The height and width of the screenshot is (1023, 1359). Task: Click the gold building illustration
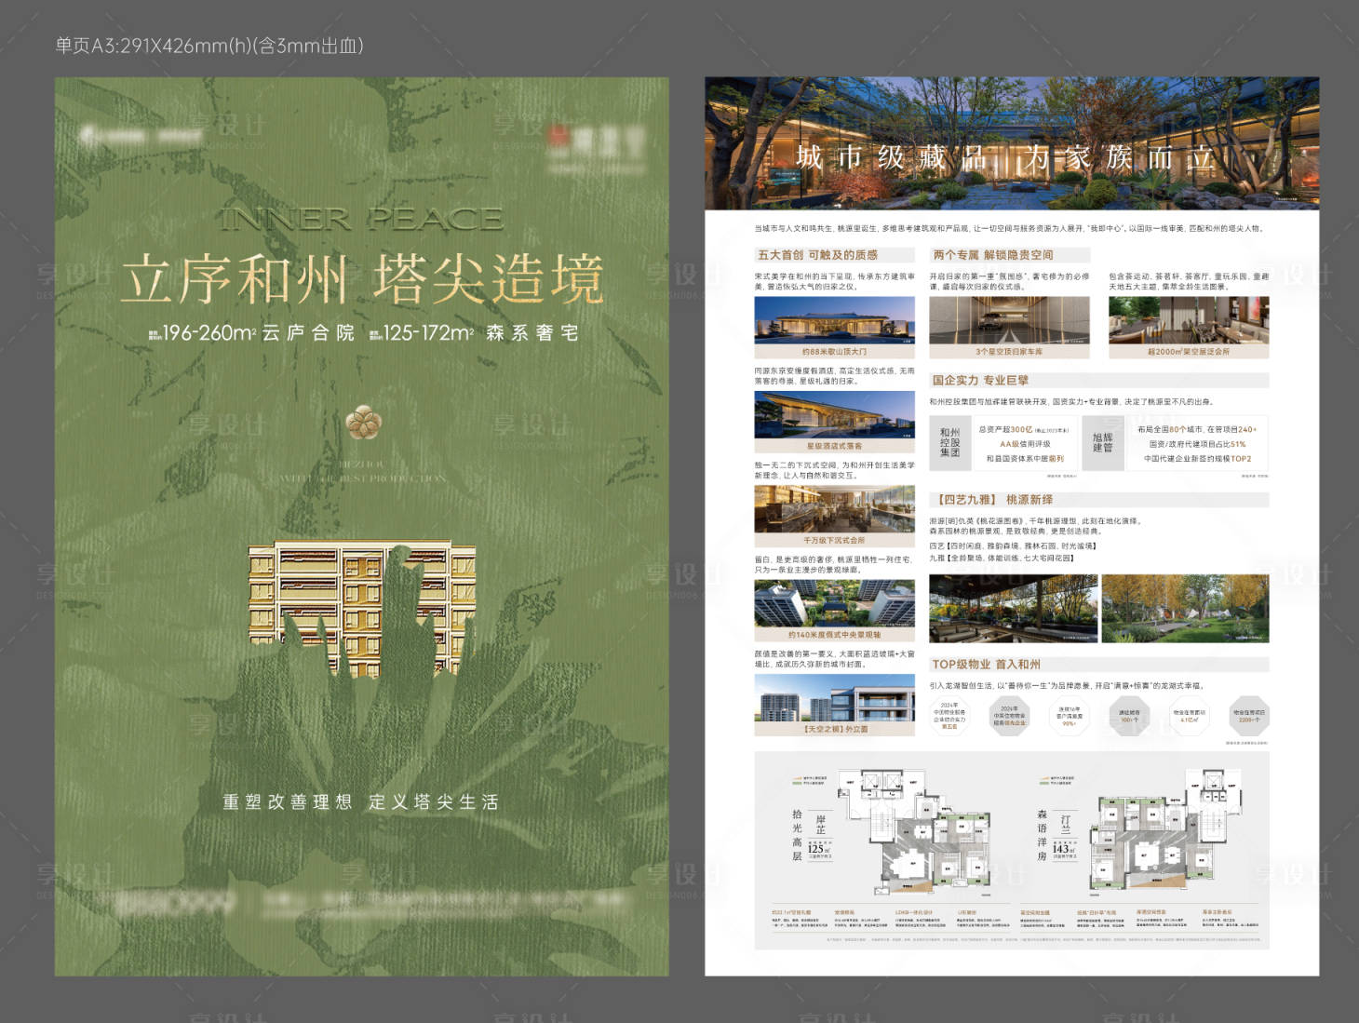click(x=362, y=605)
